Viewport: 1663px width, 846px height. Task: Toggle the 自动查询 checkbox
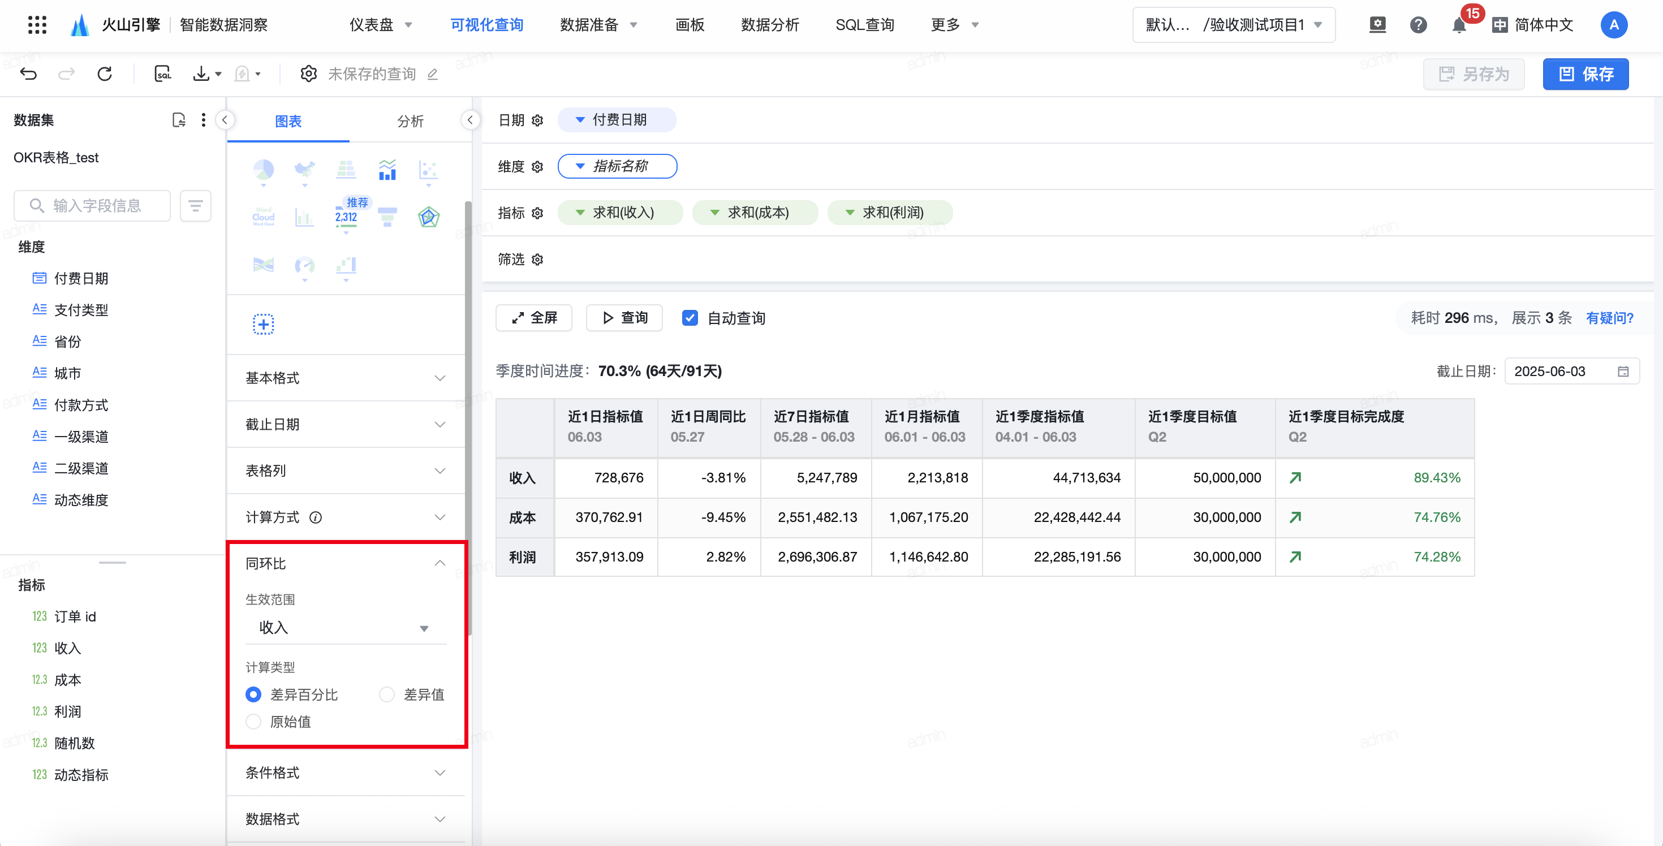tap(690, 317)
